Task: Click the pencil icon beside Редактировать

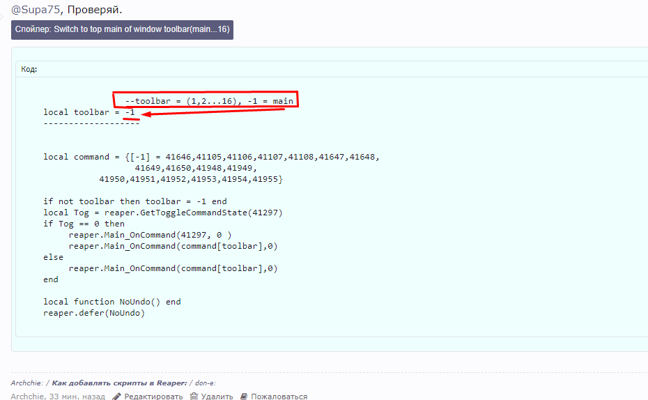Action: 116,397
